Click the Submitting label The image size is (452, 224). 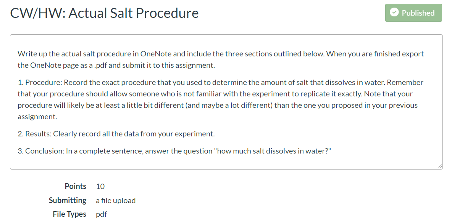tap(68, 200)
